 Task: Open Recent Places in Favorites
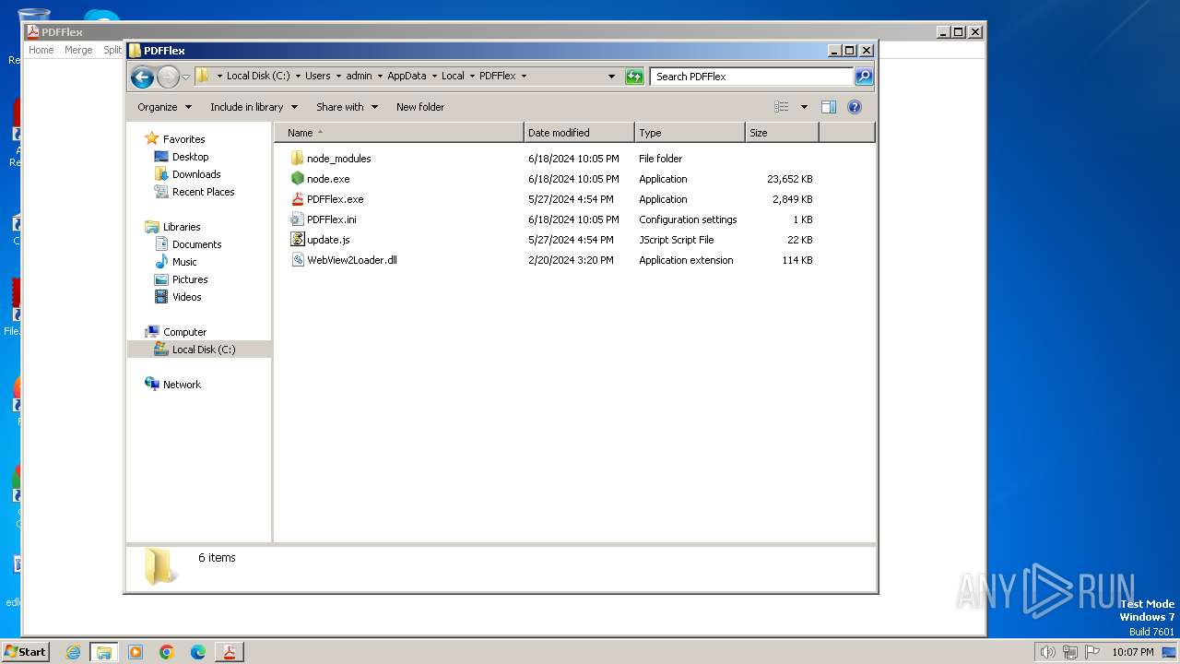click(203, 192)
